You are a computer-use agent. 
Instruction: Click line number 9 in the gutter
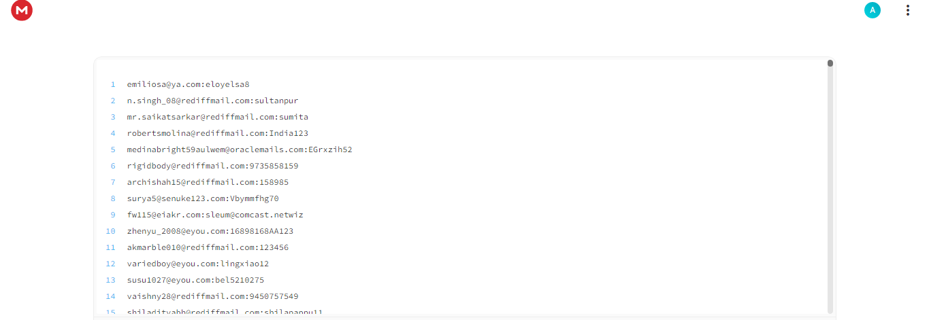pos(113,215)
